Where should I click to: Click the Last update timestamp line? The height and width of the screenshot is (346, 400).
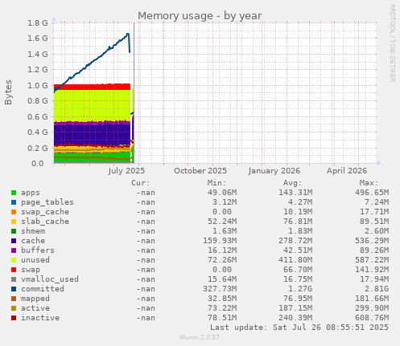[299, 328]
